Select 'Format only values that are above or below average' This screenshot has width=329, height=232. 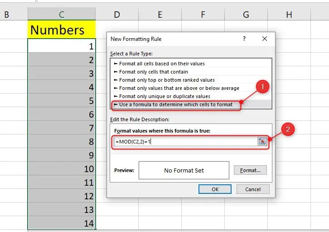[x=191, y=88]
